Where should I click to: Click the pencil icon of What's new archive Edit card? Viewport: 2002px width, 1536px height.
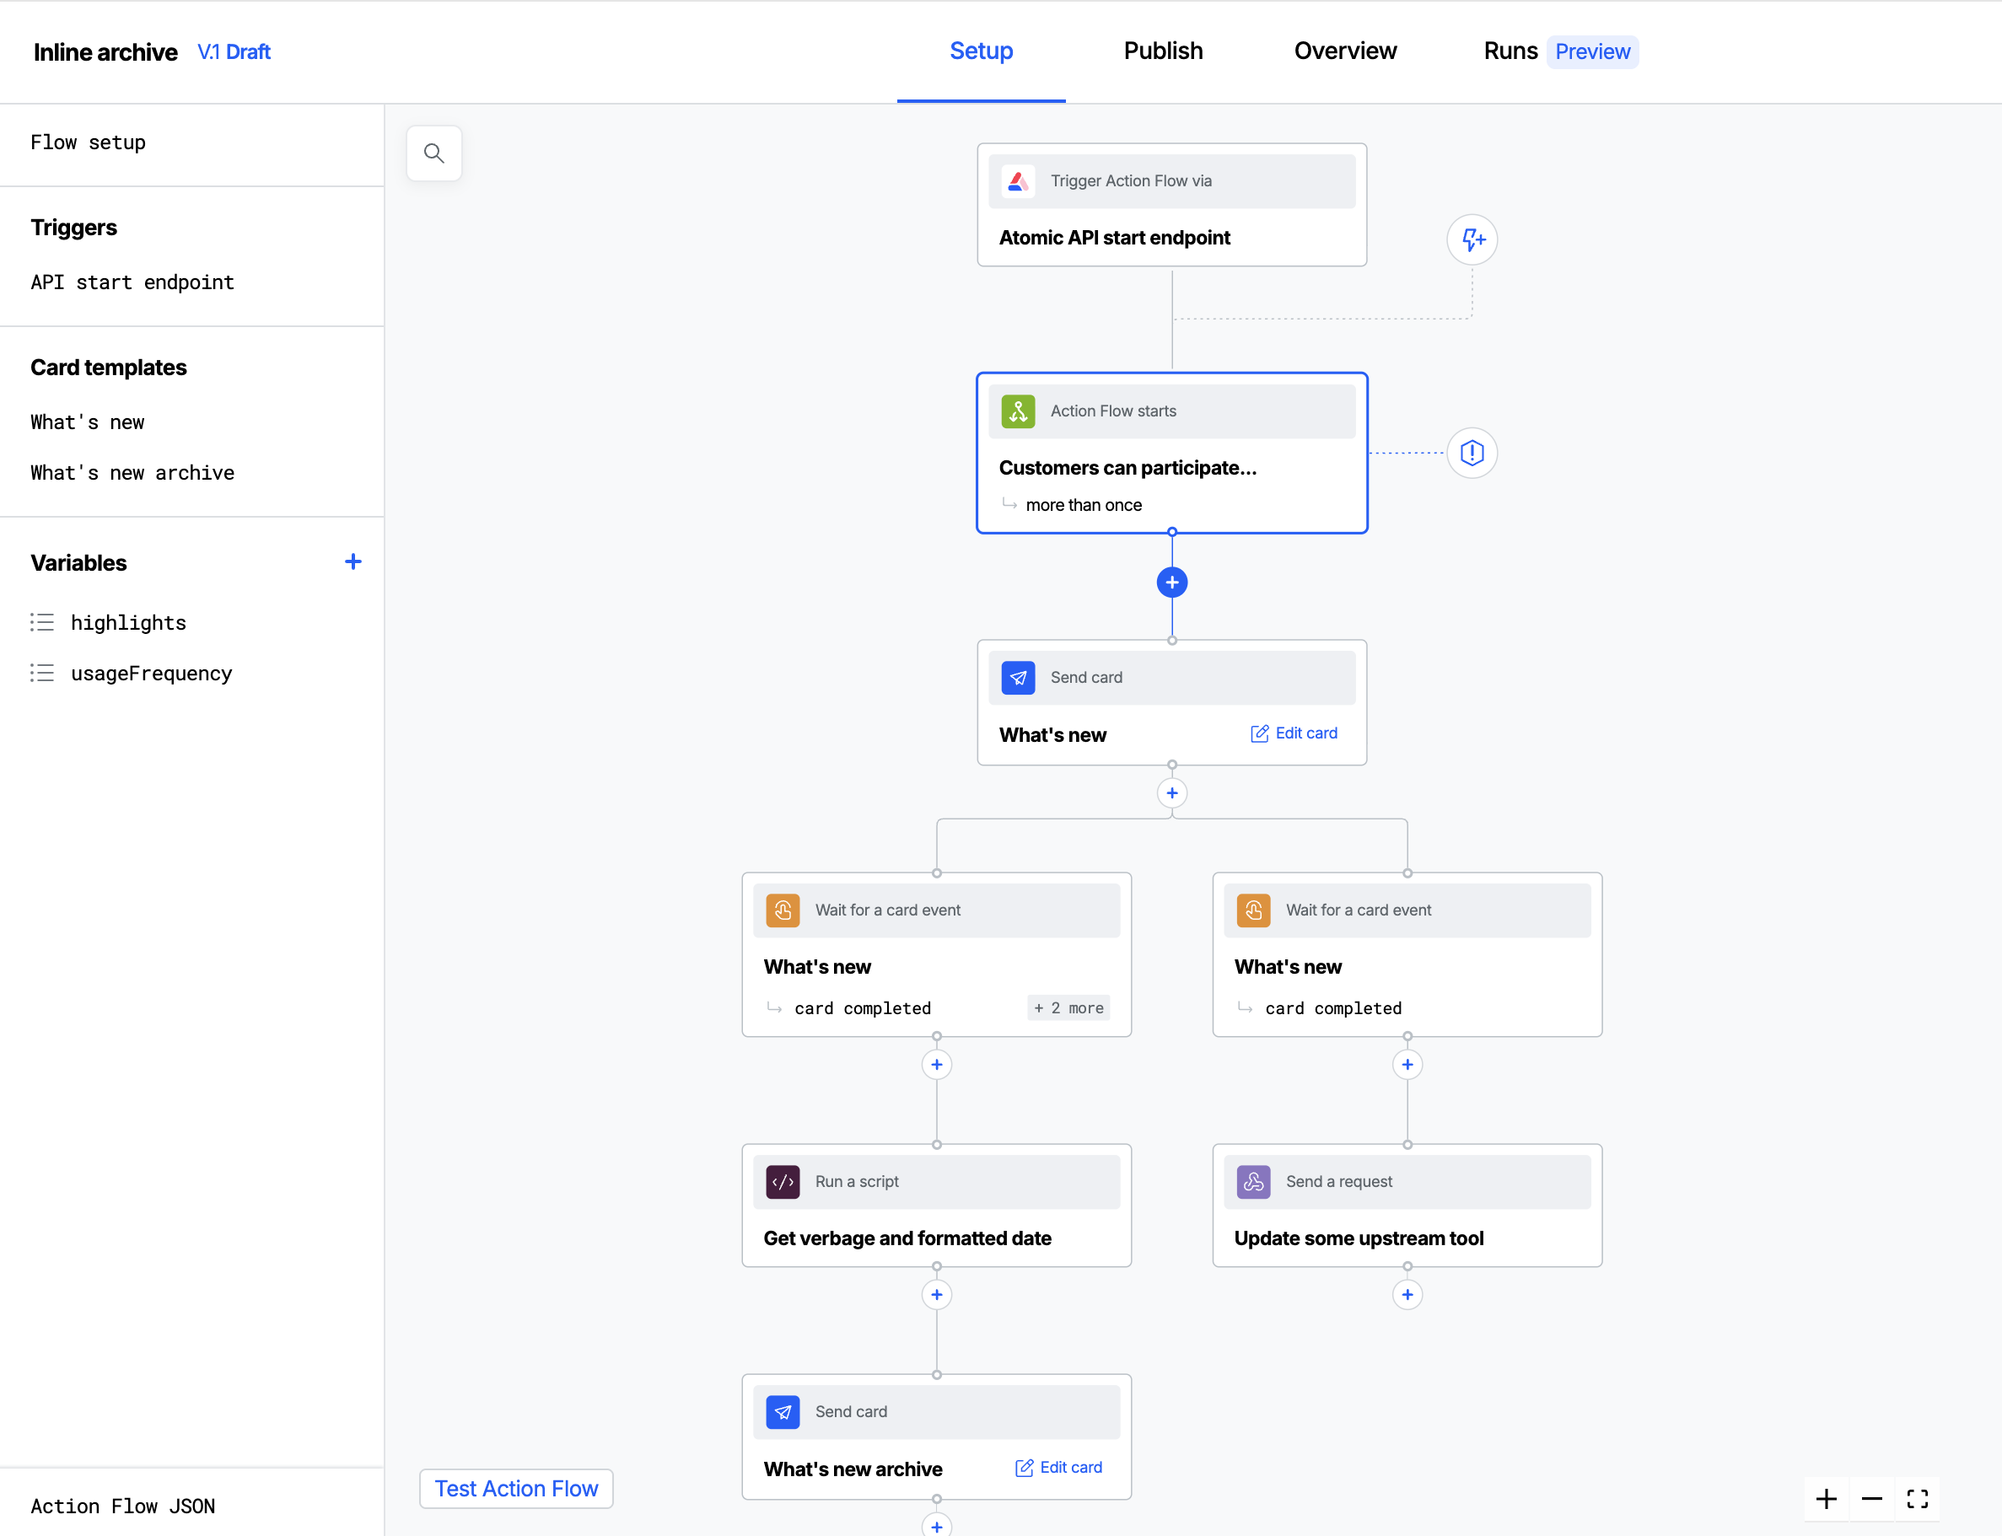coord(1025,1468)
